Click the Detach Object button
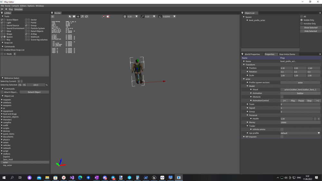Screen dimensions: 322x181 click(34, 92)
